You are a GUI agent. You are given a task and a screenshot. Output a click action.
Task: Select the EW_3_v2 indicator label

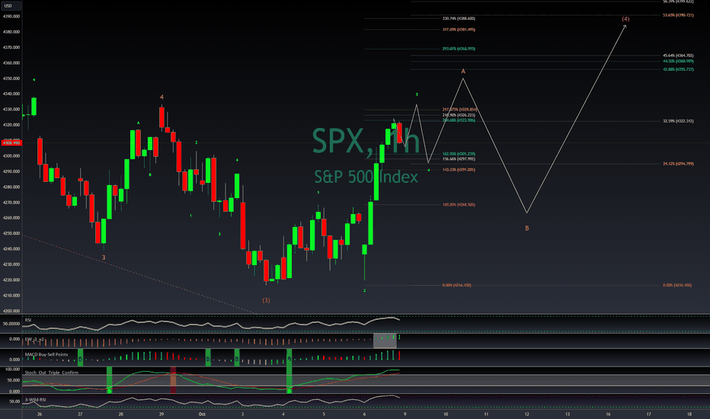[x=34, y=339]
